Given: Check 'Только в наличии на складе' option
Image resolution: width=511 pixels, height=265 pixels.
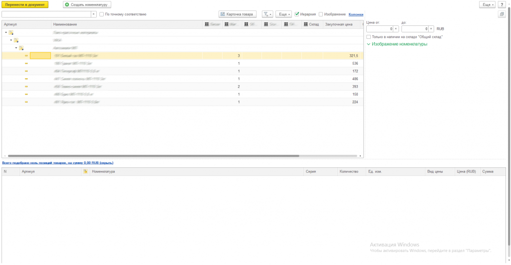Looking at the screenshot, I should pyautogui.click(x=368, y=37).
